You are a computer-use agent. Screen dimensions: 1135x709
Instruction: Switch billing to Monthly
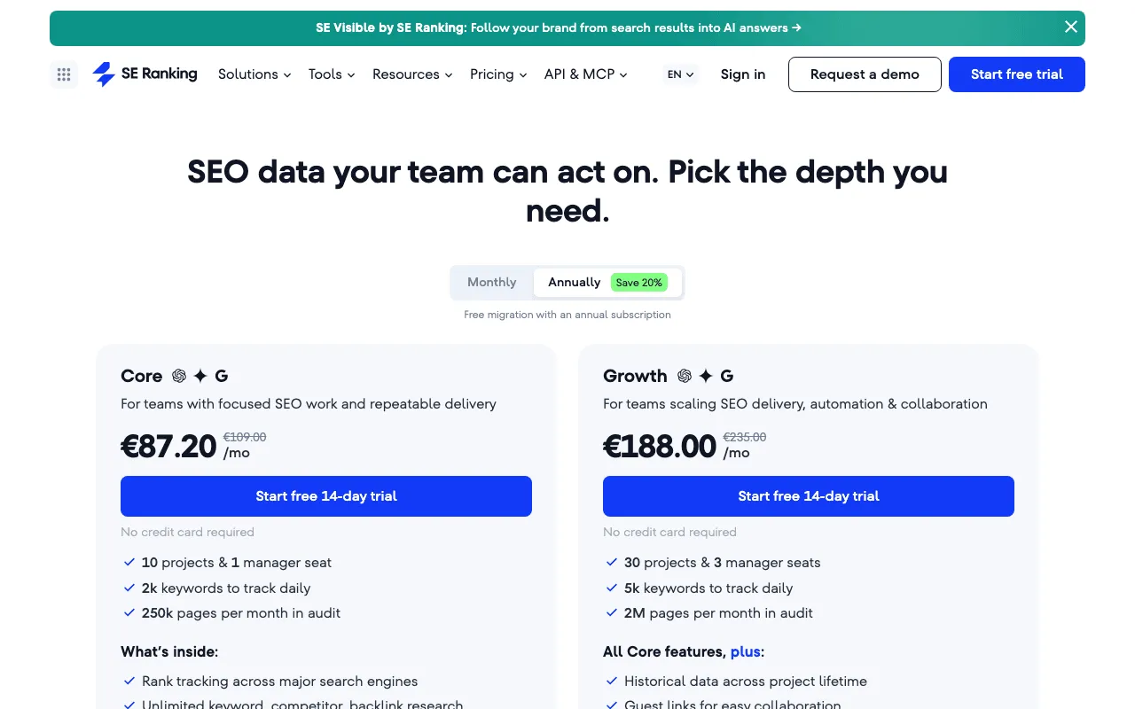tap(492, 282)
